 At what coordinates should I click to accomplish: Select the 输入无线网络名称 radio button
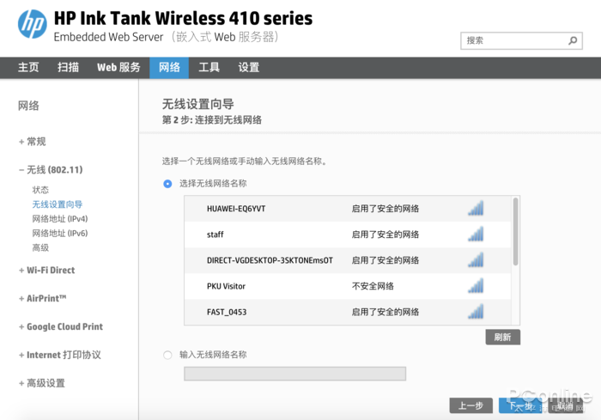tap(167, 355)
